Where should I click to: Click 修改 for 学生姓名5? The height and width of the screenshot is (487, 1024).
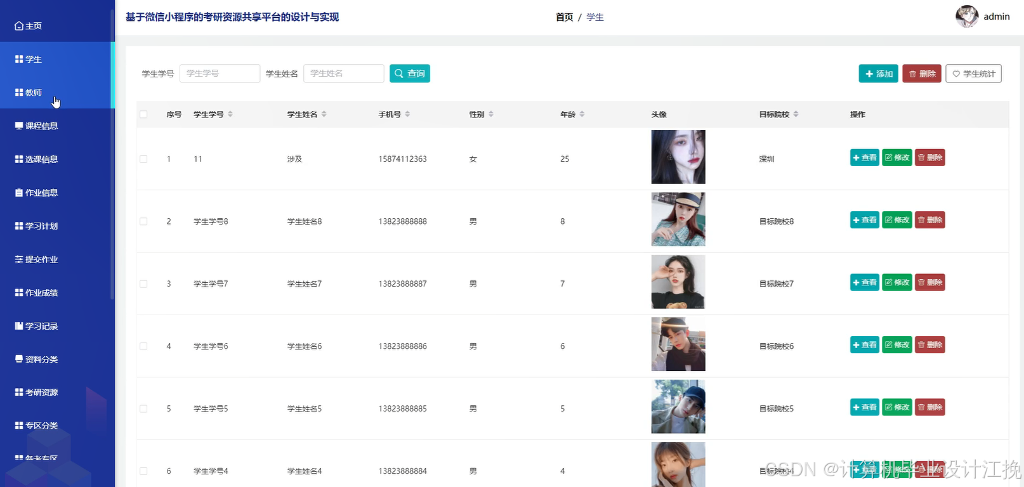[897, 407]
